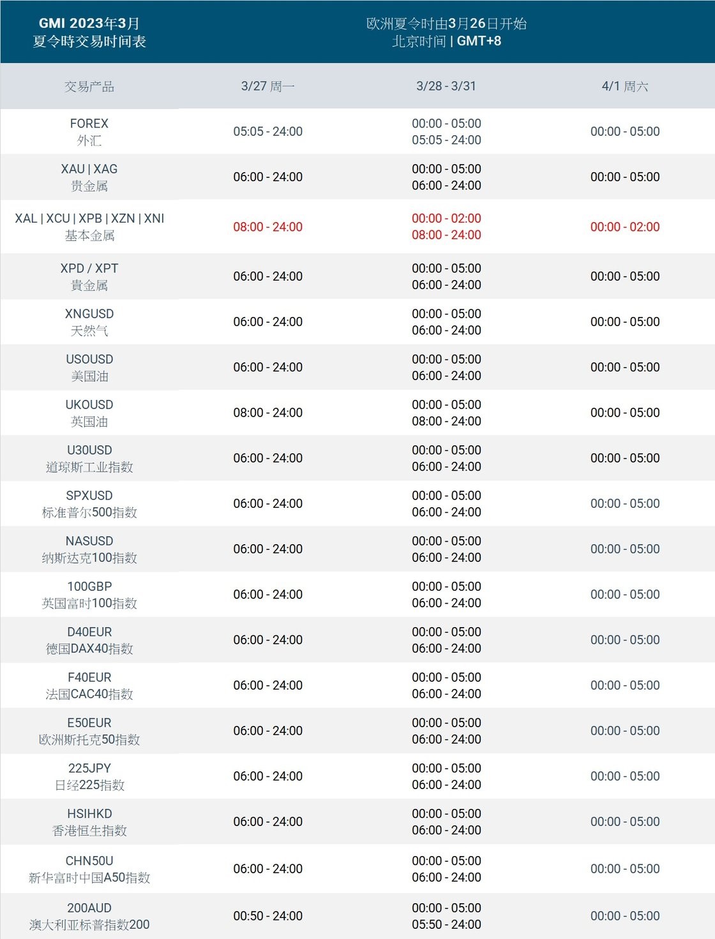Click the red 00:00 - 02:00 Saturday time
715x939 pixels.
625,226
